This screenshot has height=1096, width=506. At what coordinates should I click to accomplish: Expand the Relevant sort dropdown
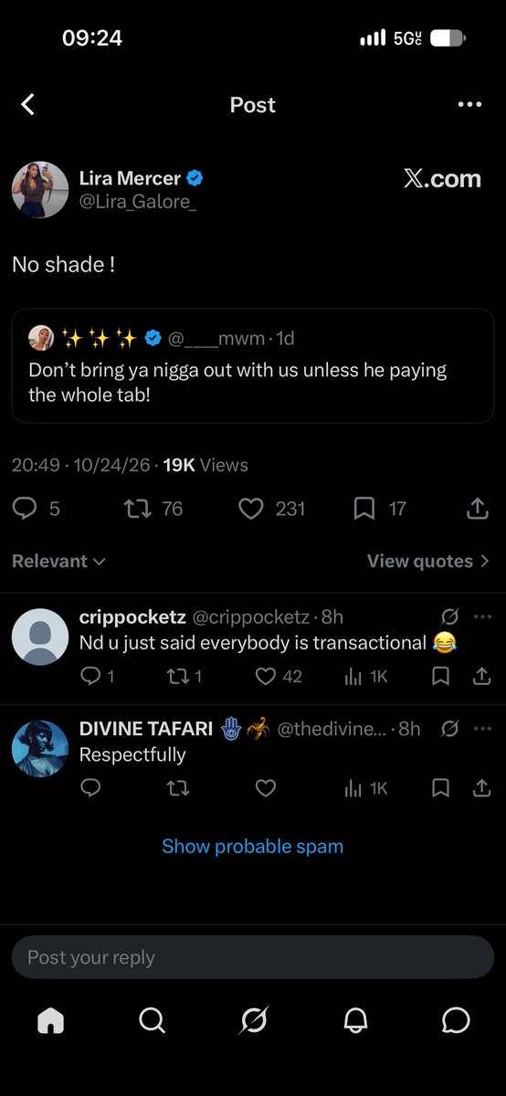[x=58, y=561]
